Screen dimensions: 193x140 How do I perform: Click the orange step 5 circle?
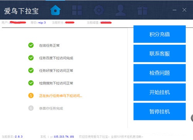point(31,96)
